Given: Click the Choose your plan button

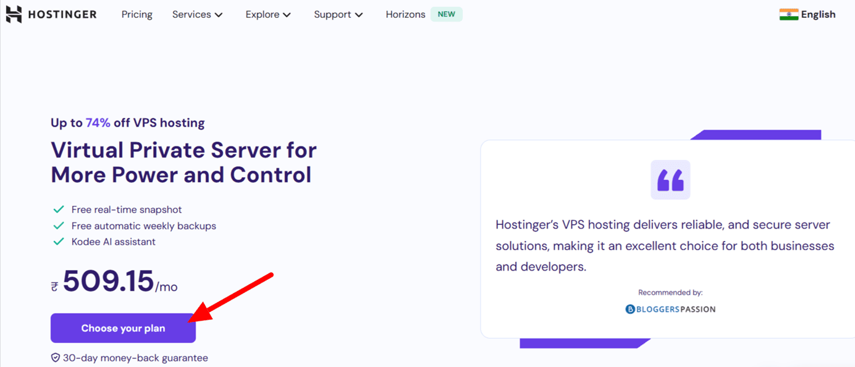Looking at the screenshot, I should 122,328.
